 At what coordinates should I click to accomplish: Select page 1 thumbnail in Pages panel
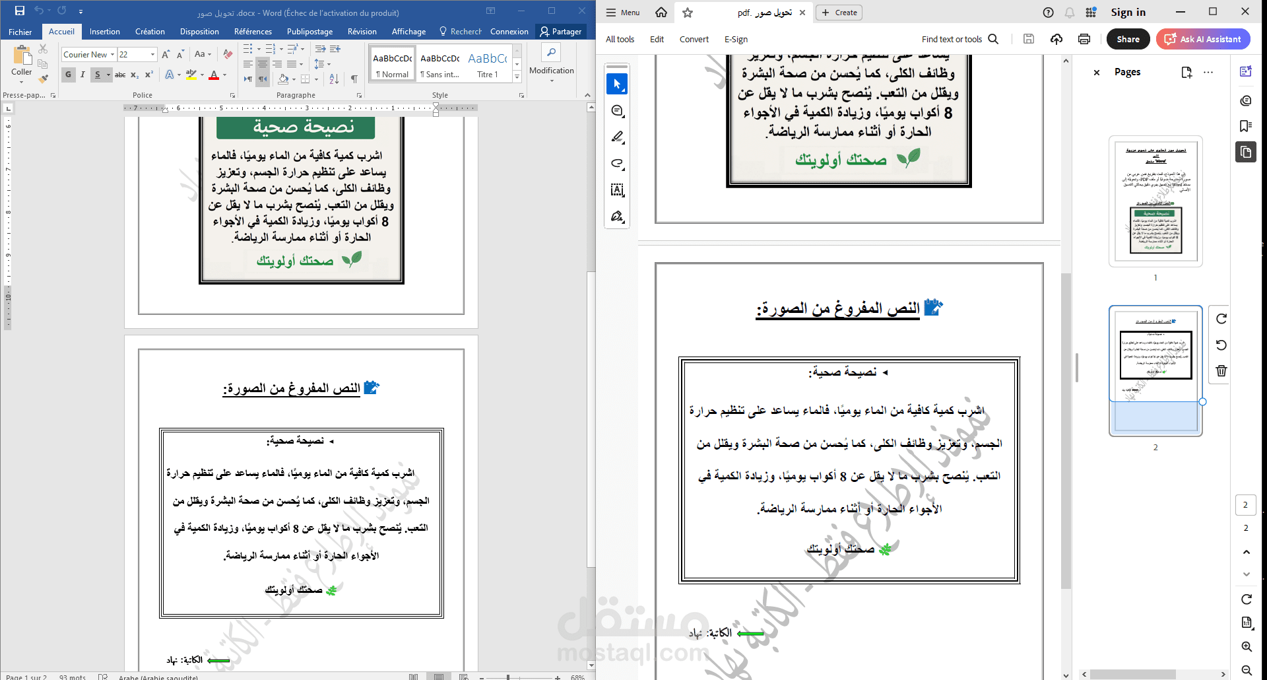(x=1155, y=201)
